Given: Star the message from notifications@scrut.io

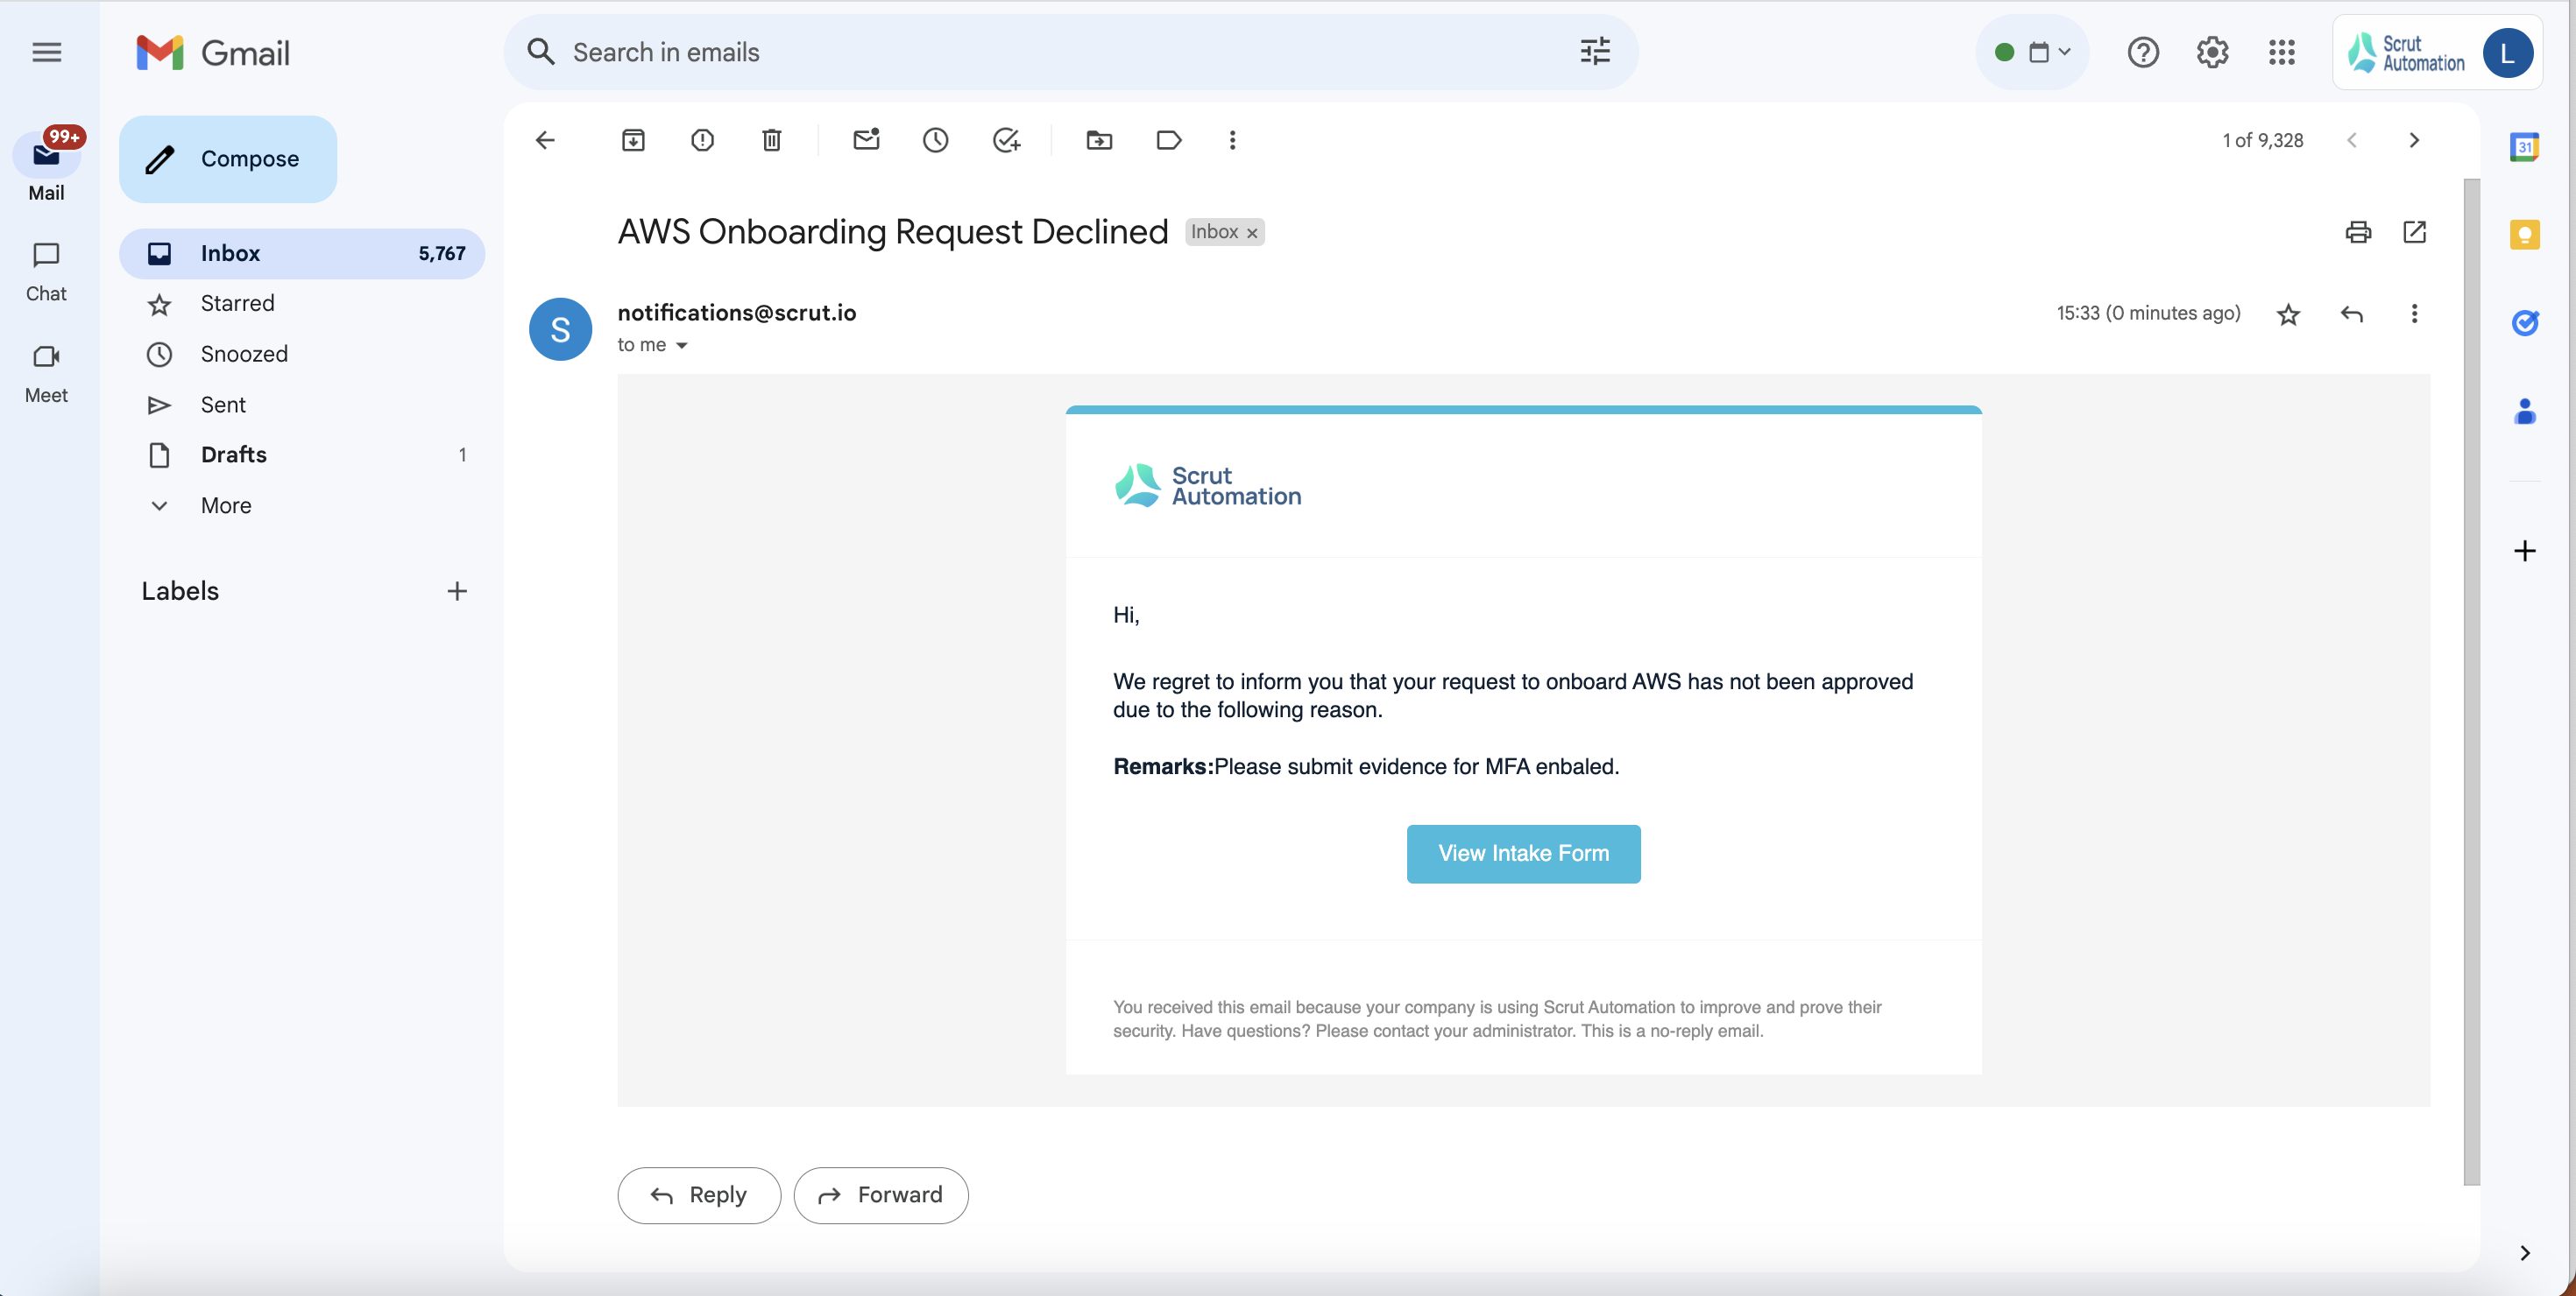Looking at the screenshot, I should point(2288,314).
